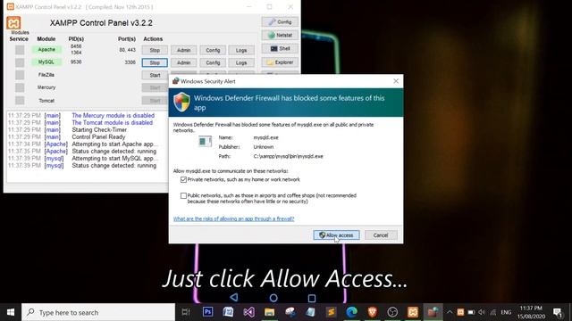Open Visual Studio from the taskbar
This screenshot has height=321, width=572.
click(248, 312)
